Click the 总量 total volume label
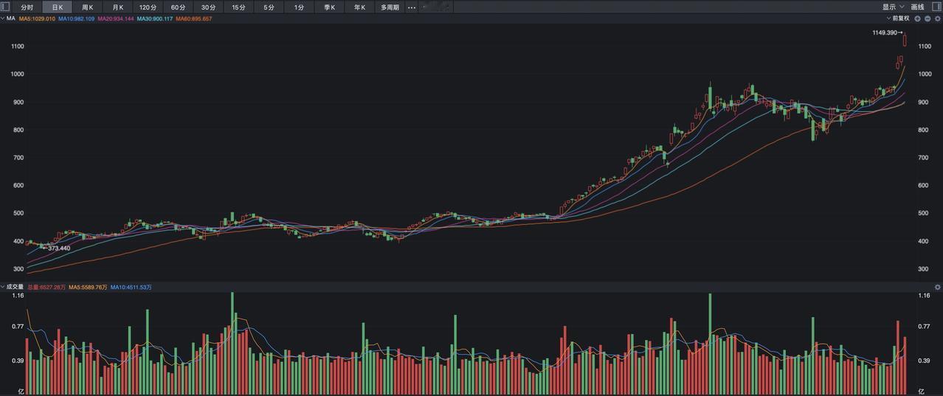943x396 pixels. coord(46,287)
